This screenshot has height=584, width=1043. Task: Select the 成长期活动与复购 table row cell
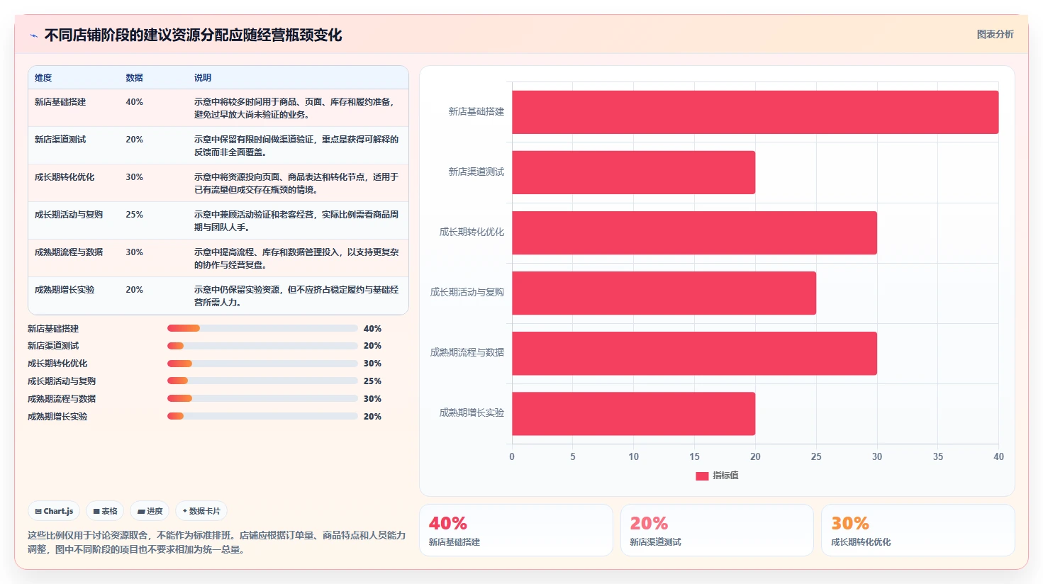pyautogui.click(x=69, y=215)
